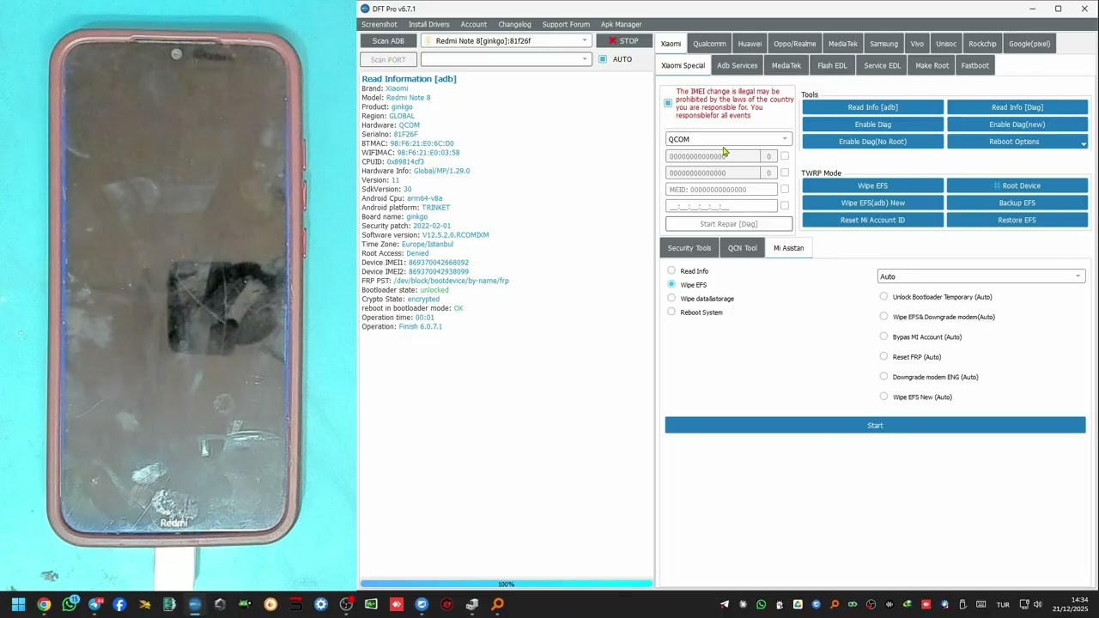Open the green Android taskbar icon
This screenshot has width=1099, height=618.
(245, 604)
